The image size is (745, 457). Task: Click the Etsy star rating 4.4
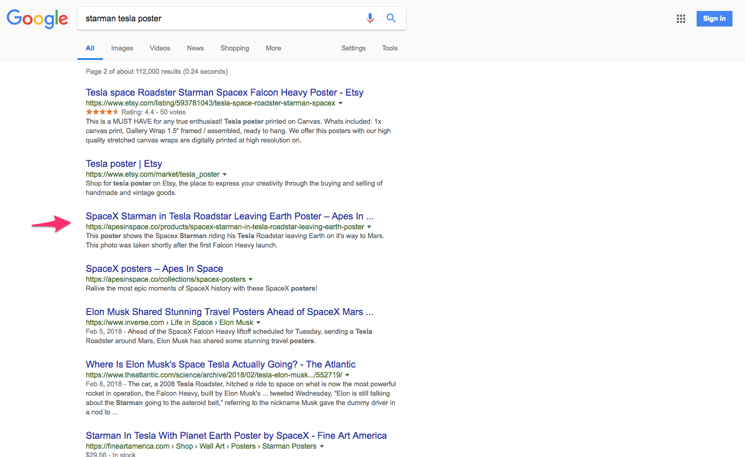[x=102, y=112]
